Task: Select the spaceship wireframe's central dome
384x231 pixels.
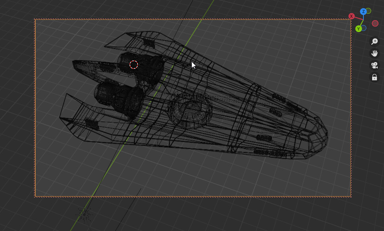Action: pyautogui.click(x=190, y=110)
